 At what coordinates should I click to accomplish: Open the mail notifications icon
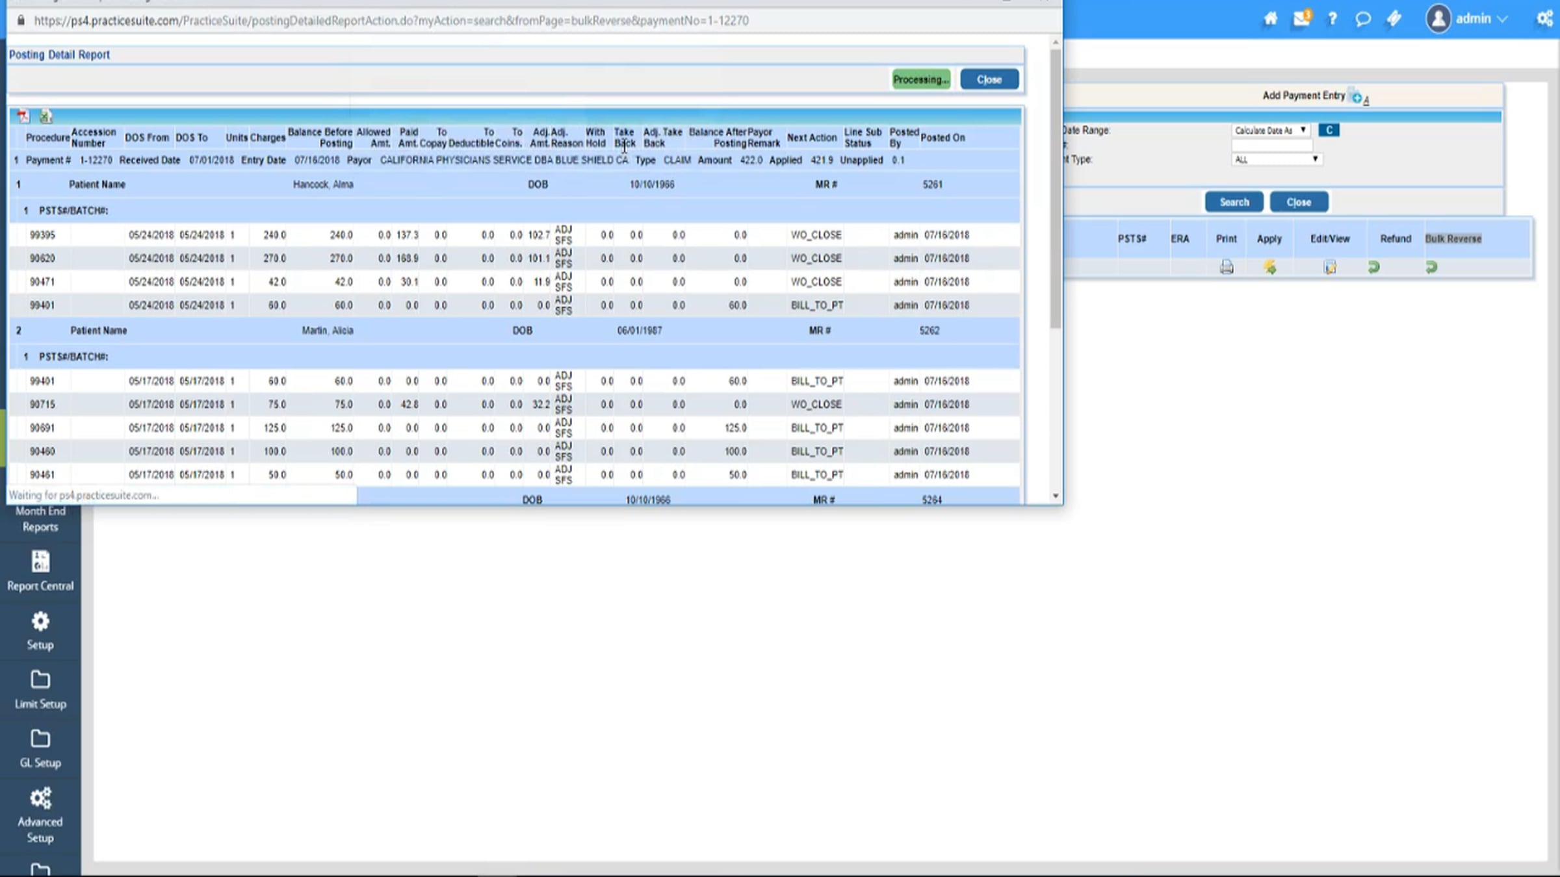(x=1302, y=18)
